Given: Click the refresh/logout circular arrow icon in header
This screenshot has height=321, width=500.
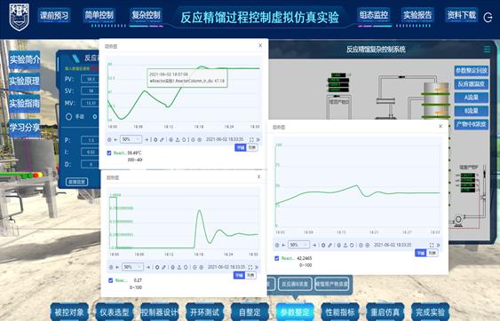Looking at the screenshot, I should pyautogui.click(x=488, y=17).
